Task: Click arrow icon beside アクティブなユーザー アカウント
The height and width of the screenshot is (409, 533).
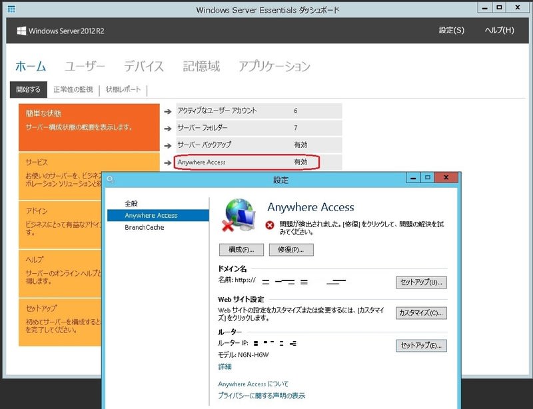Action: point(168,111)
